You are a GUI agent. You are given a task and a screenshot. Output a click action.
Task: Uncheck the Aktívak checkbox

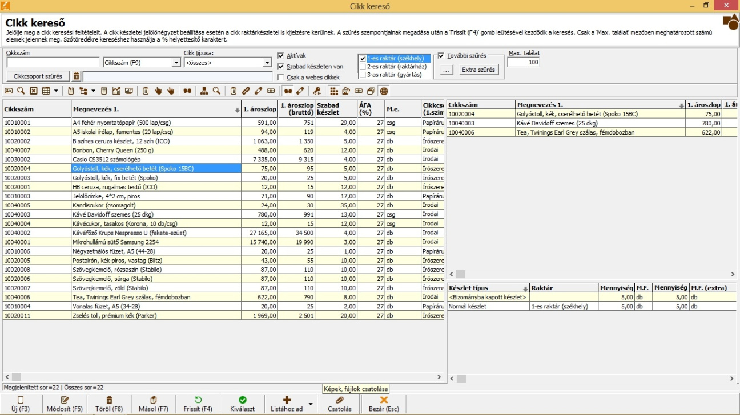click(280, 56)
